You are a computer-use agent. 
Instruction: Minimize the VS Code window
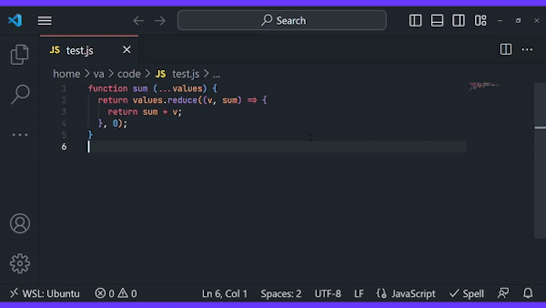(x=500, y=21)
